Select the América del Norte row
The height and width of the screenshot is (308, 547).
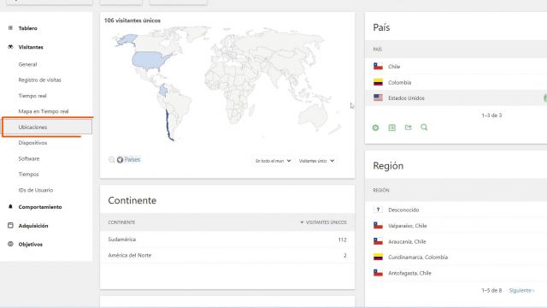[227, 255]
